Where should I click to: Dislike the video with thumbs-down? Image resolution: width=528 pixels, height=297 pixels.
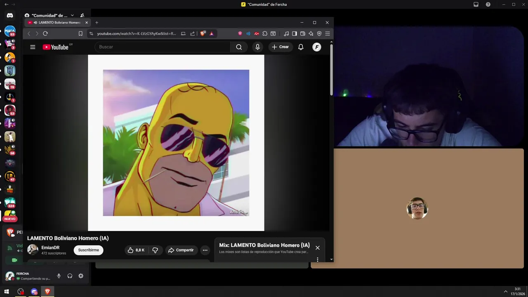155,250
